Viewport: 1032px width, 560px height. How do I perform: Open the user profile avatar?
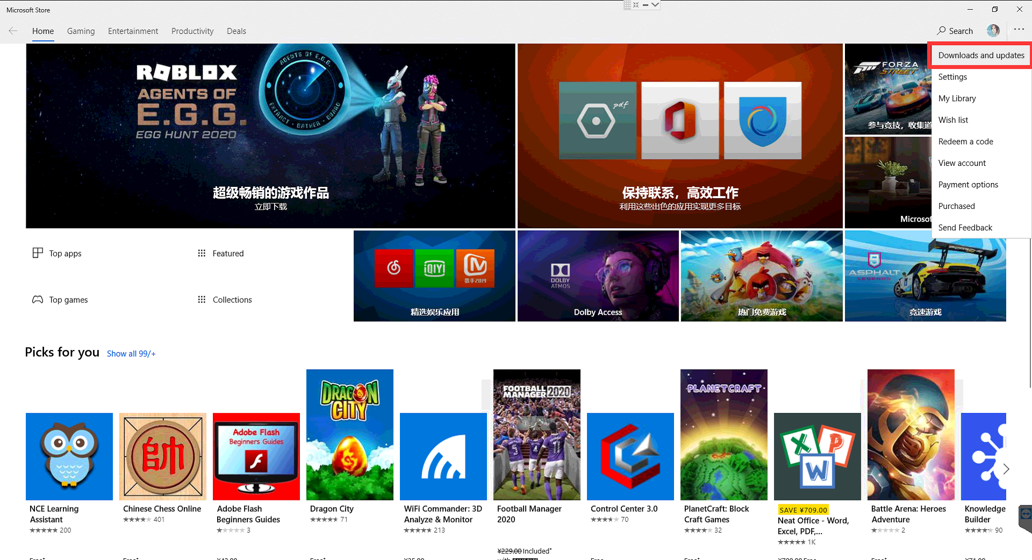coord(993,31)
